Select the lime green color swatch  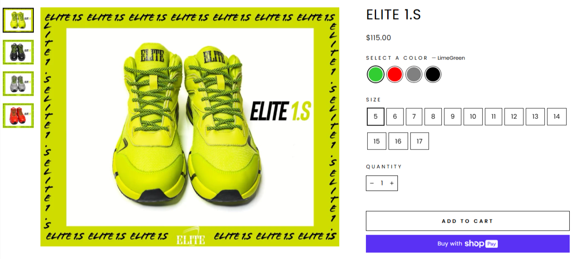tap(376, 75)
